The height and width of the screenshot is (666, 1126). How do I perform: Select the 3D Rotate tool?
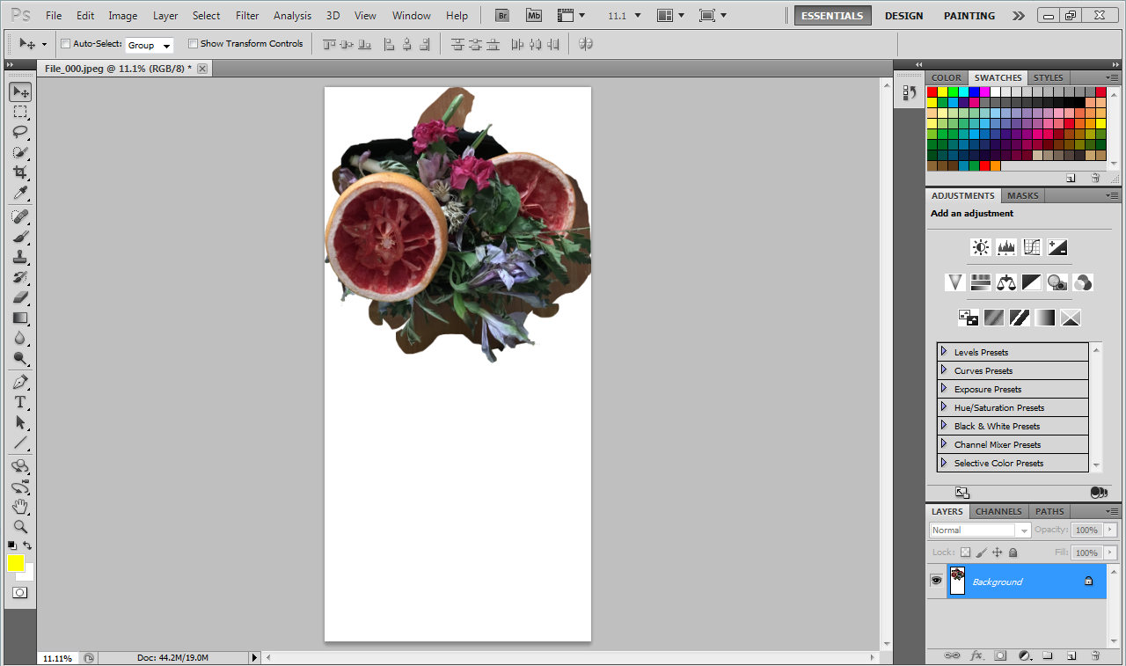click(20, 466)
